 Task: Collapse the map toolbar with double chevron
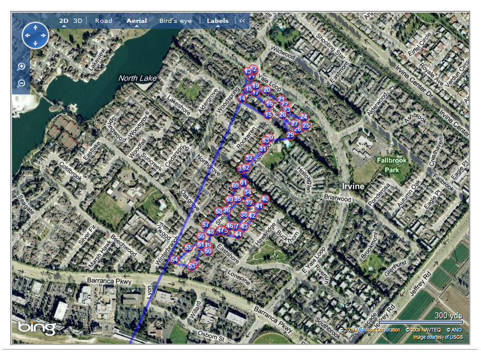click(x=242, y=21)
